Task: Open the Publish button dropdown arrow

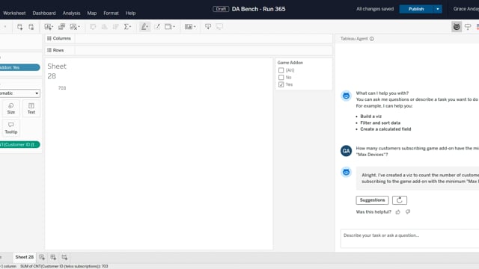Action: coord(437,9)
